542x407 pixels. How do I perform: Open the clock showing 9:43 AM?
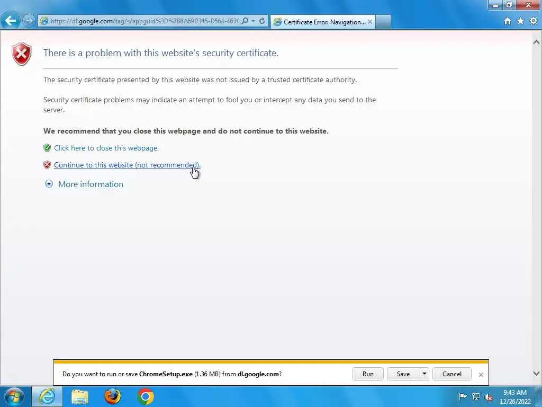coord(515,397)
